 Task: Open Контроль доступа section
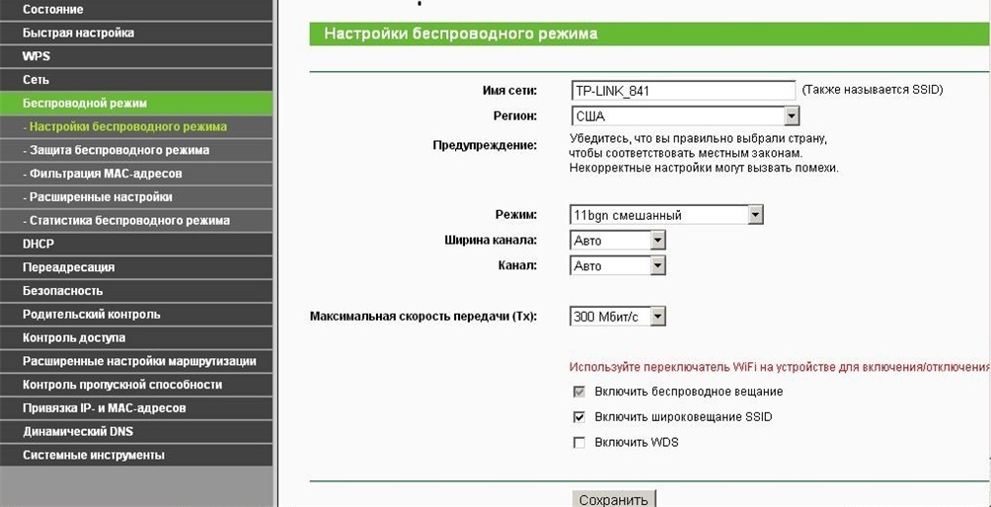[x=136, y=337]
